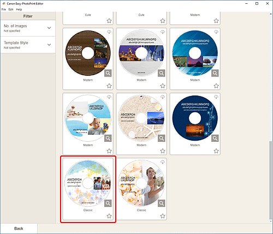This screenshot has height=234, width=273.
Task: Favorite the floral Classic disc template
Action: (109, 216)
